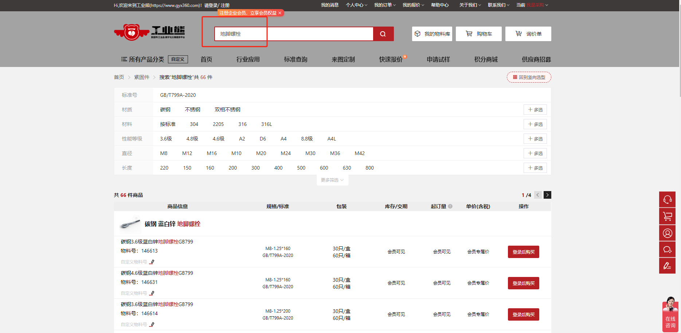Open the customer service headset icon
Image resolution: width=681 pixels, height=333 pixels.
667,199
